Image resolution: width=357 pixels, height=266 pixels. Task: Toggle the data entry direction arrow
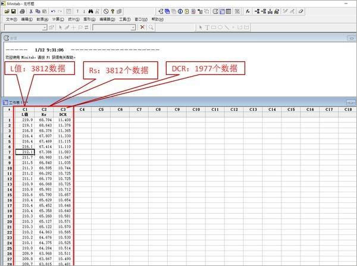tap(10, 109)
